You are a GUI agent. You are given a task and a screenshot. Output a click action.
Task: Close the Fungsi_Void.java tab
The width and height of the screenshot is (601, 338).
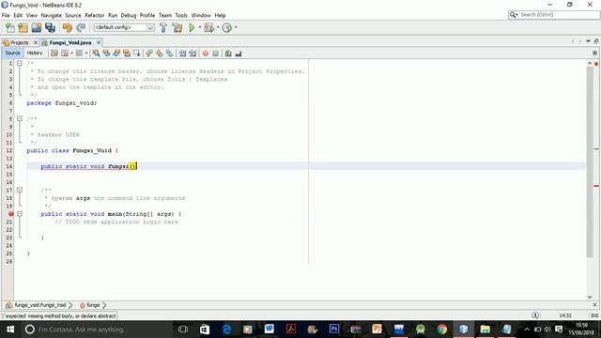pos(99,42)
